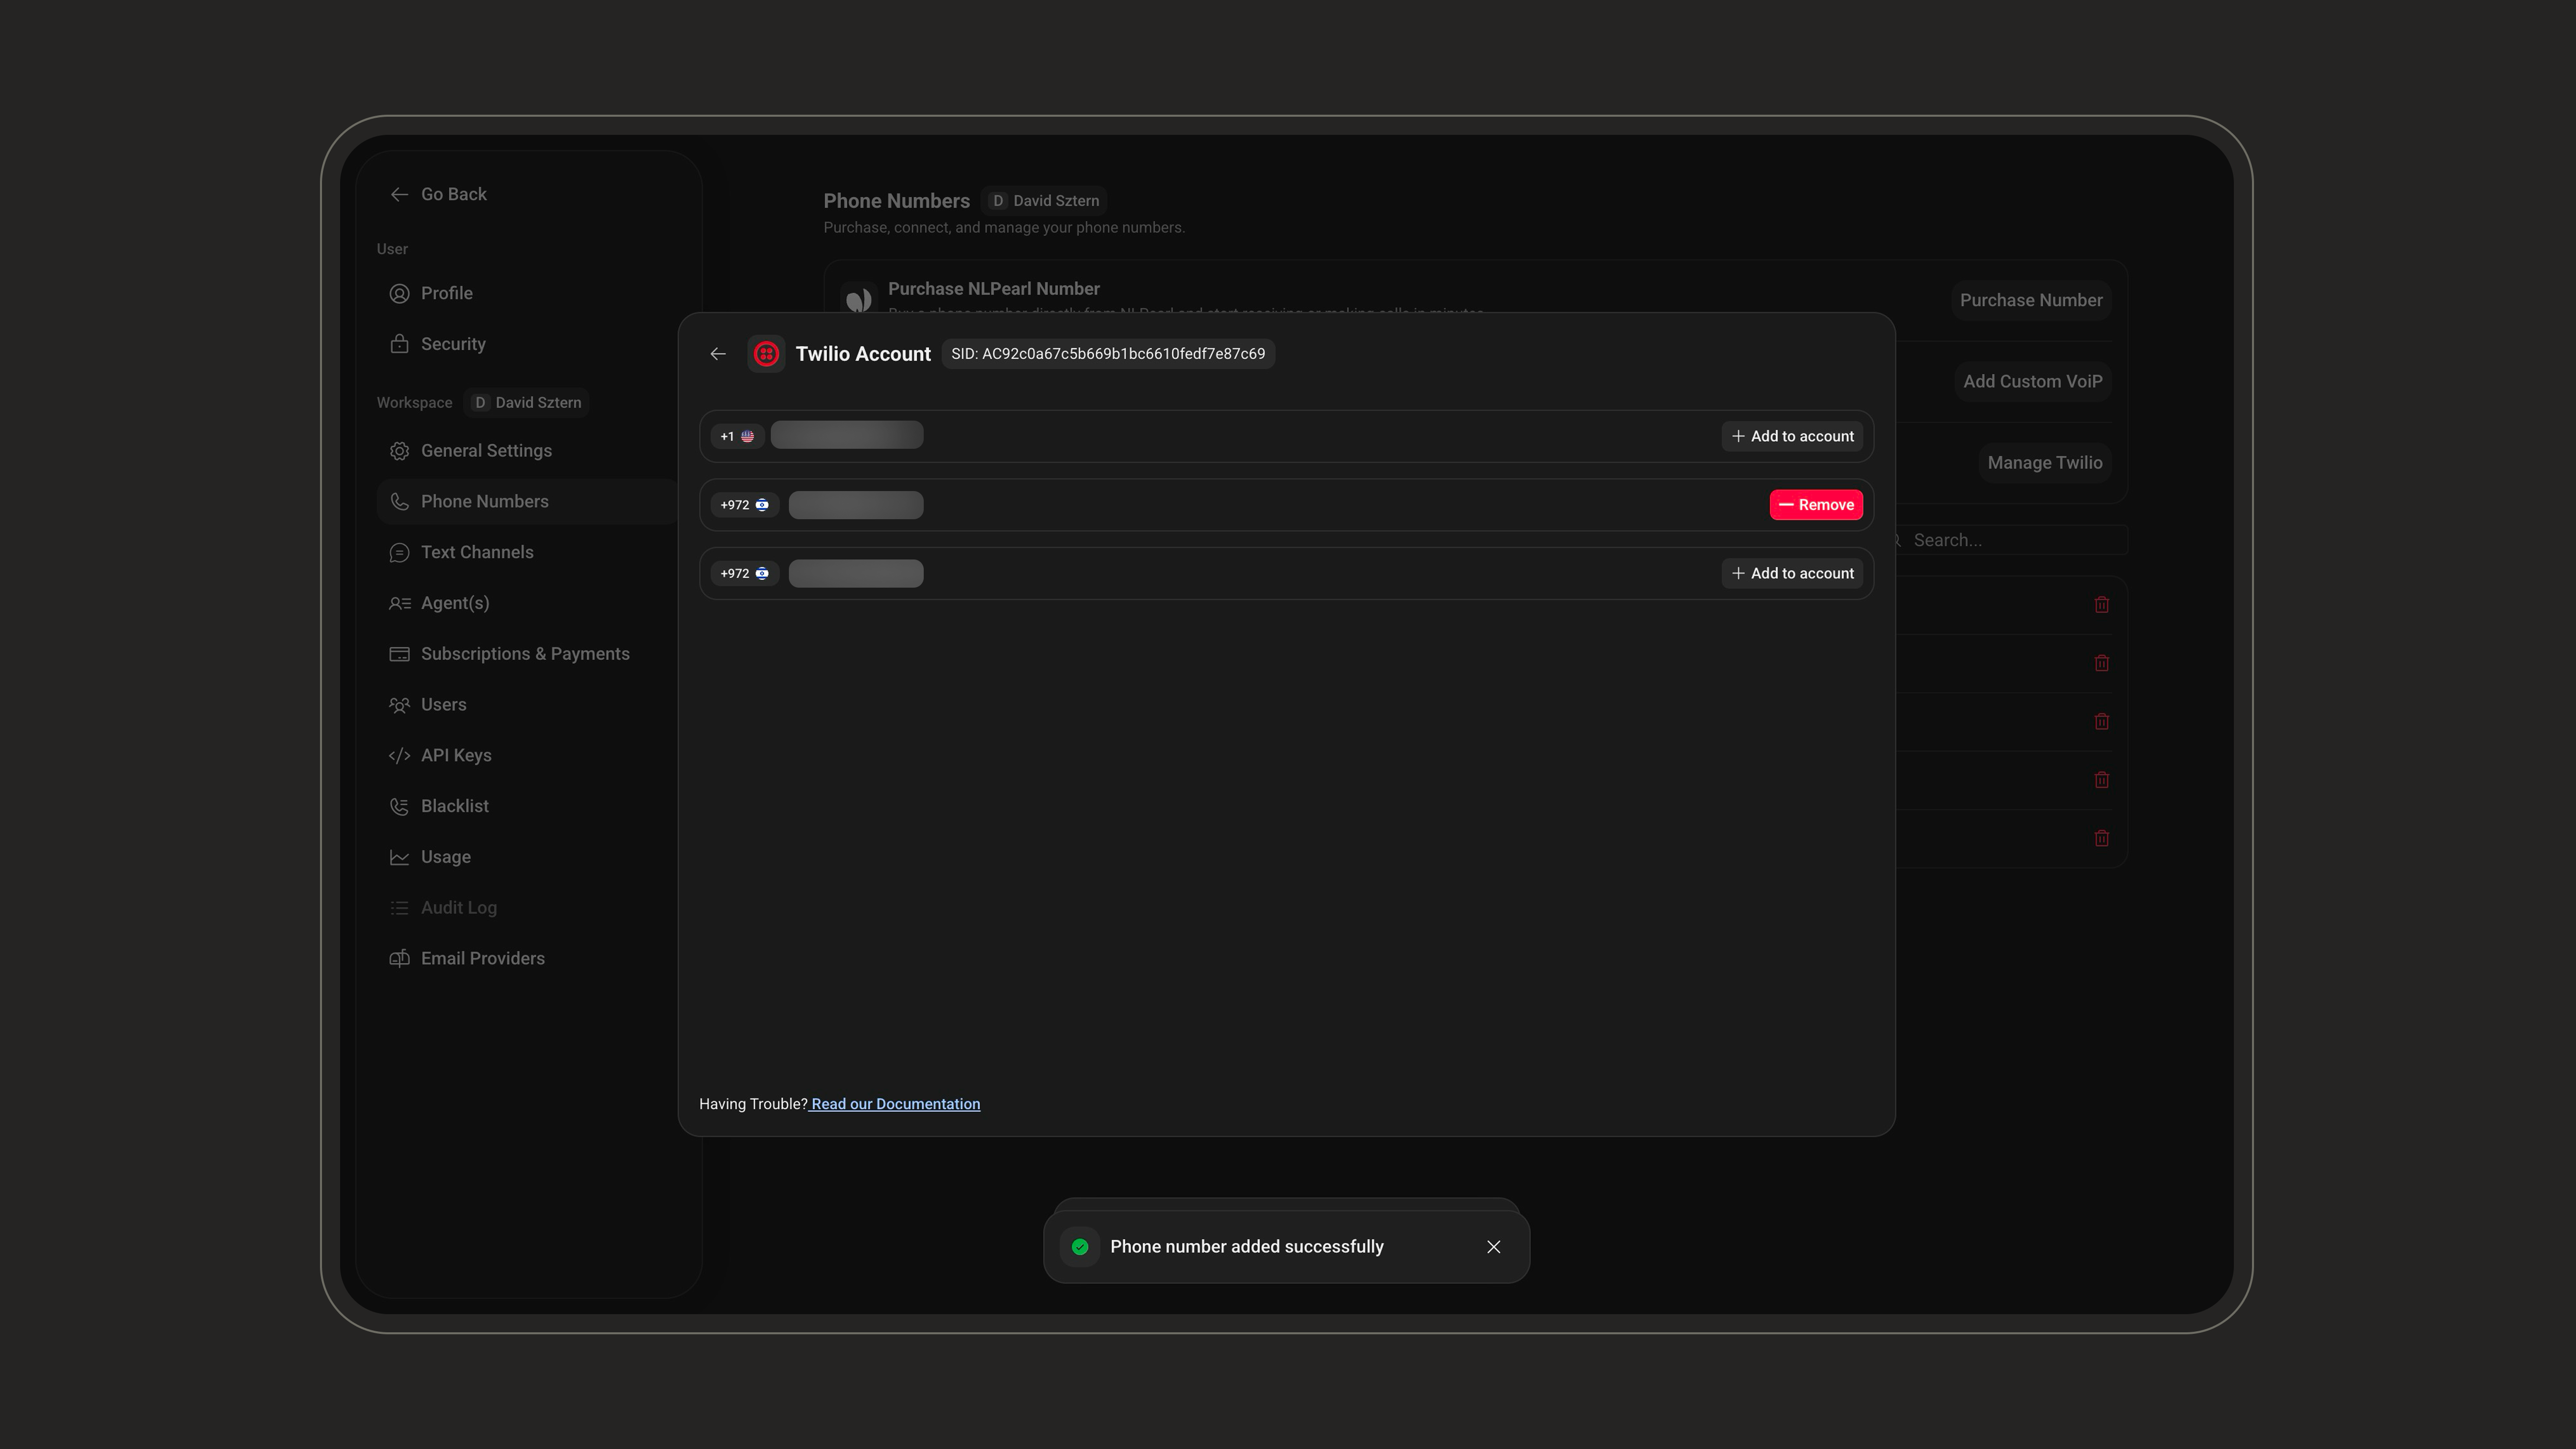Open the Security menu item
The width and height of the screenshot is (2576, 1449).
[x=528, y=344]
